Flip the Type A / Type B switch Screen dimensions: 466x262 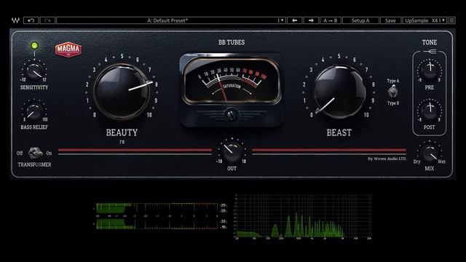393,92
